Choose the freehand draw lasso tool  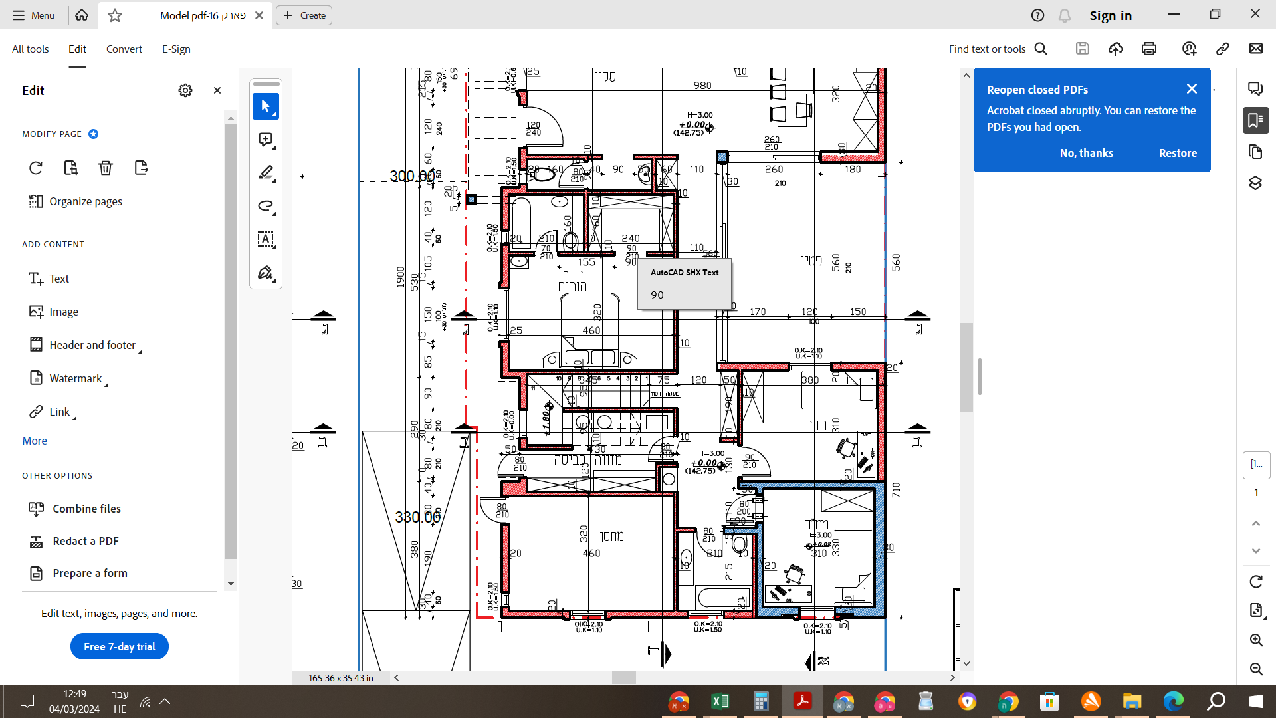[x=265, y=206]
